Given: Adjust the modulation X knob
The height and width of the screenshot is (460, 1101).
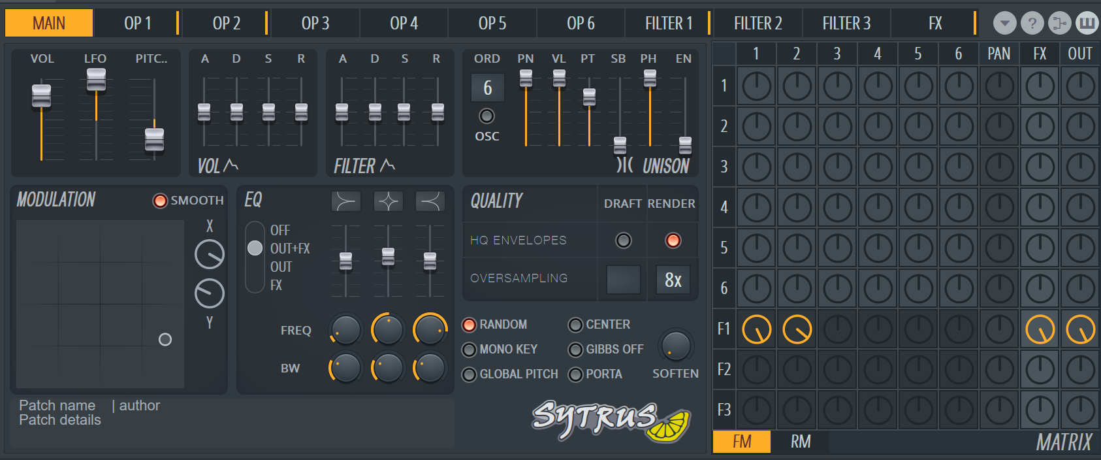Looking at the screenshot, I should (x=210, y=254).
